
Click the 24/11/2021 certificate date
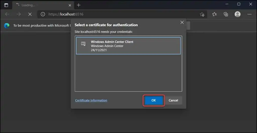[99, 50]
